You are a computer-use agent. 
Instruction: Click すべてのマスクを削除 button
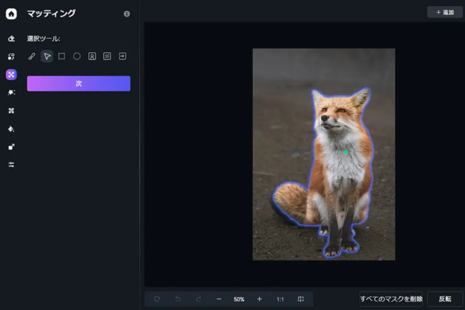pyautogui.click(x=391, y=299)
